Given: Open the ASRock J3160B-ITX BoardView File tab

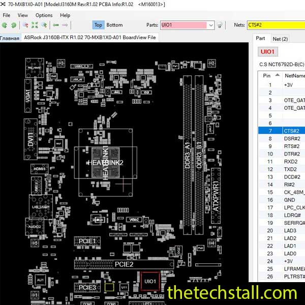Looking at the screenshot, I should (90, 38).
